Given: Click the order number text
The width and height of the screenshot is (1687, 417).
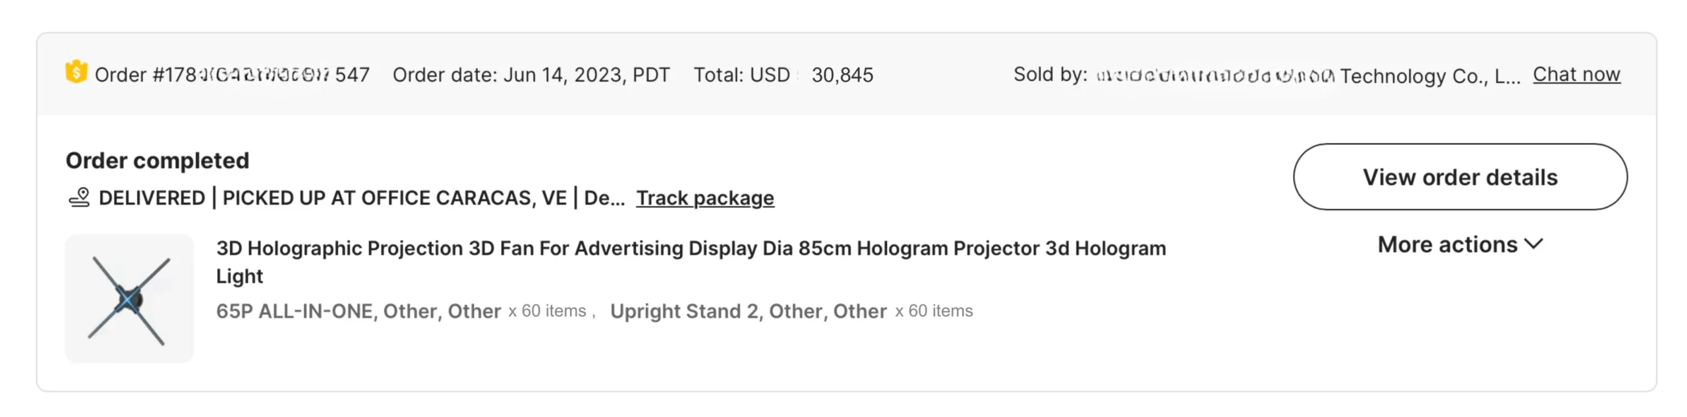Looking at the screenshot, I should [x=232, y=75].
